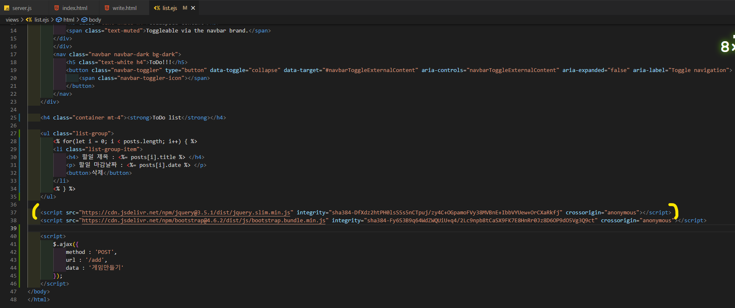Click the closing </nav> tag

coord(62,94)
